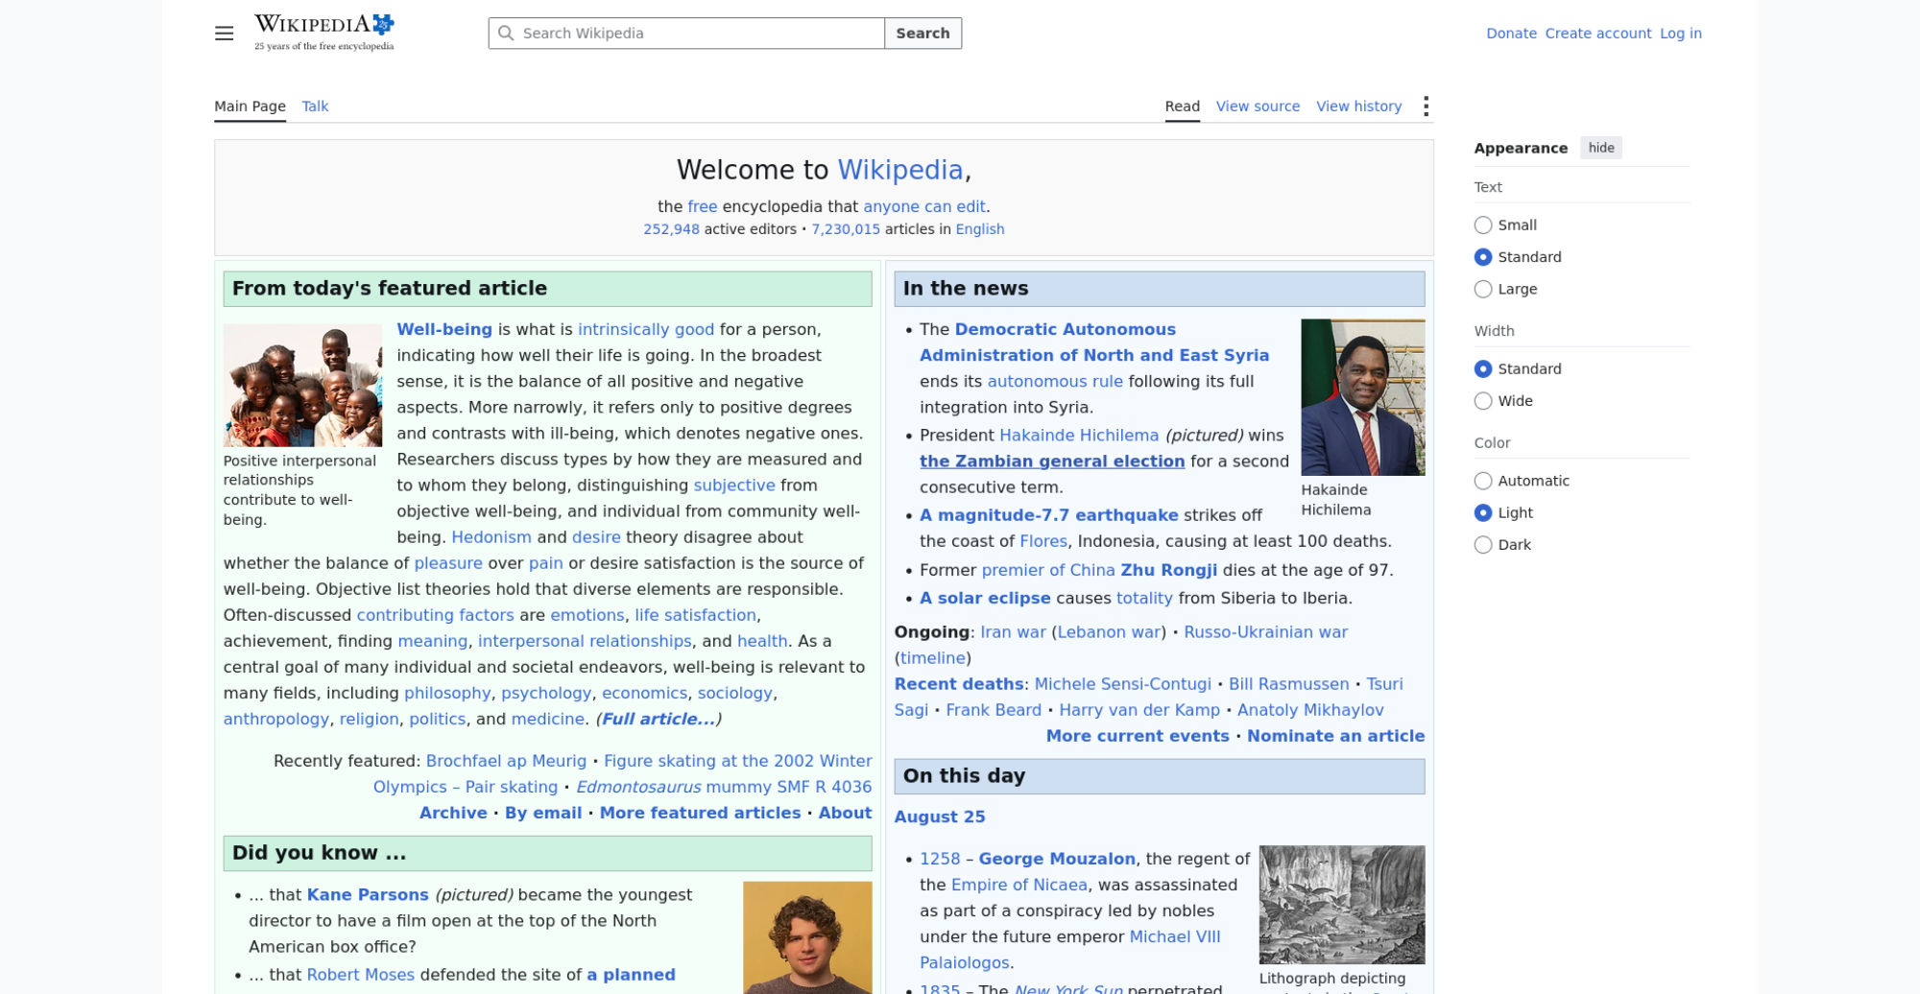Open the featured article Archive link
The height and width of the screenshot is (994, 1920).
(x=453, y=813)
